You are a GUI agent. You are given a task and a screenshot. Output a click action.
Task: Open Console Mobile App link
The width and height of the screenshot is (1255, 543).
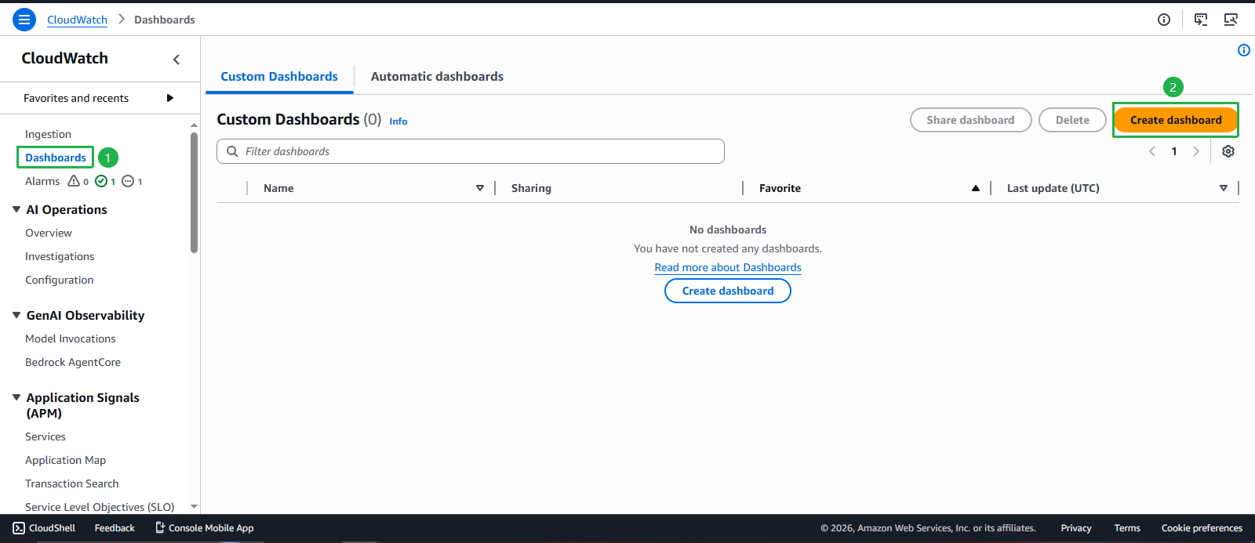pos(204,528)
